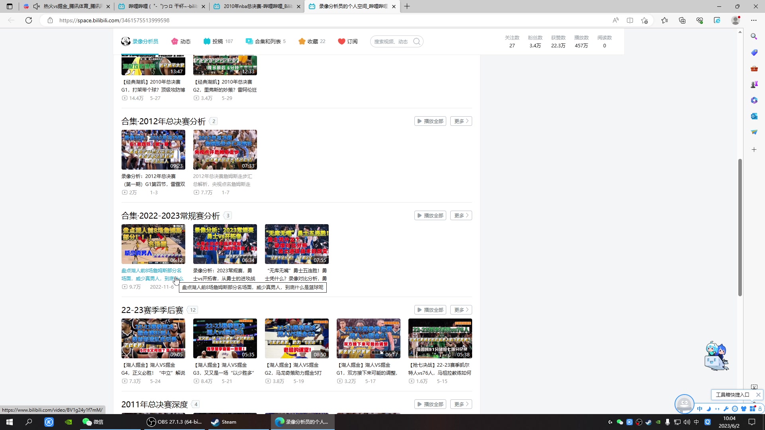Click the page vertical scrollbar thumb

pos(740,227)
